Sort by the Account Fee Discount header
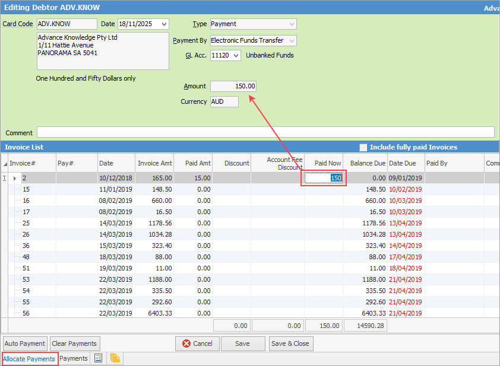Image resolution: width=500 pixels, height=366 pixels. tap(277, 163)
